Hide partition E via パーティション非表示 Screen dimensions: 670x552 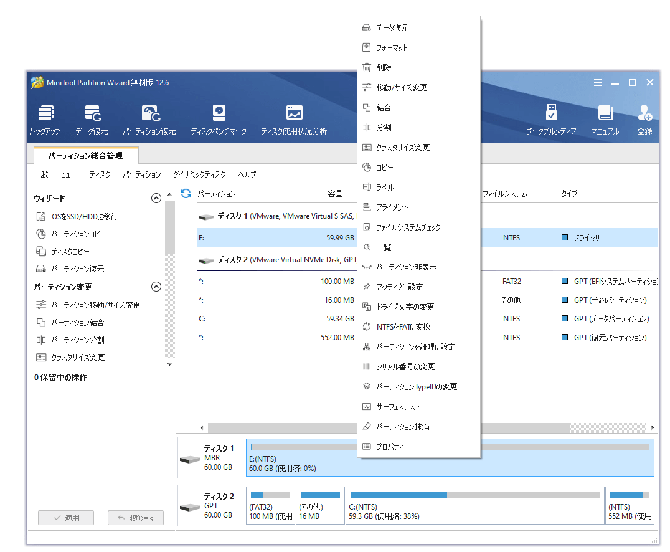pos(408,266)
